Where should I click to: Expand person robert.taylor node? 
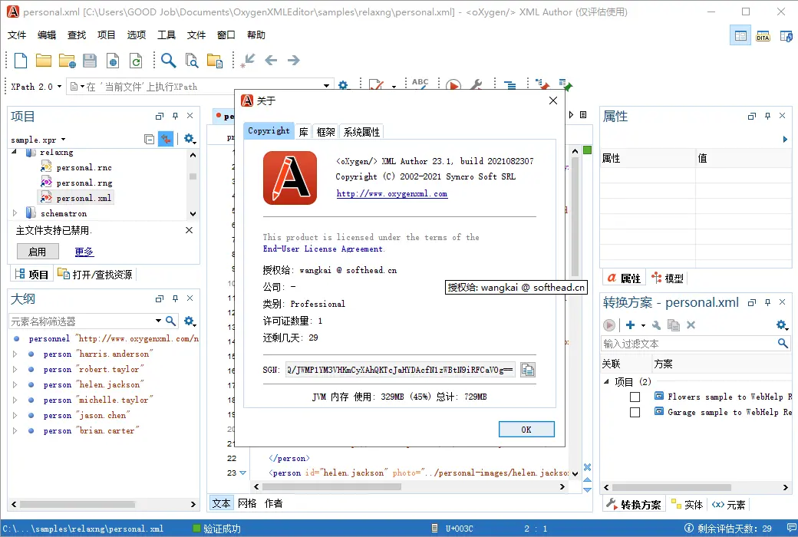[x=15, y=369]
